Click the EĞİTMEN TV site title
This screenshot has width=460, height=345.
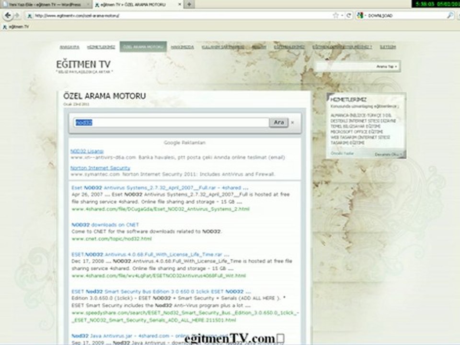(83, 64)
